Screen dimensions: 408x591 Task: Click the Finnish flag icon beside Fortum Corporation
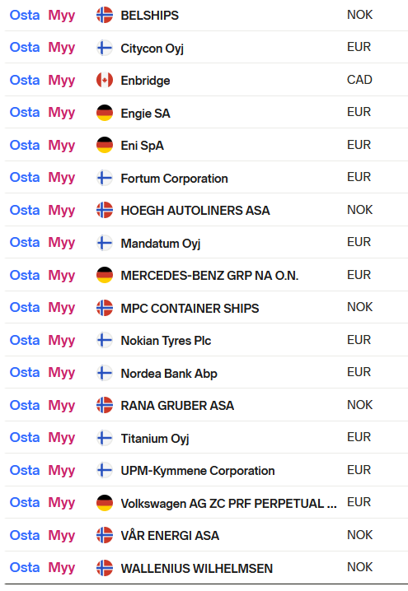(105, 178)
